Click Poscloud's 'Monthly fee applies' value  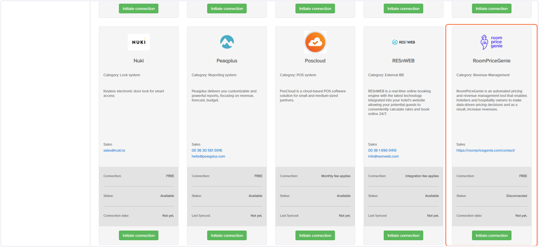[x=336, y=176]
